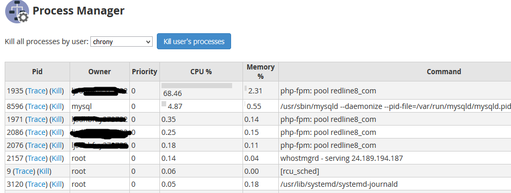The image size is (511, 193).
Task: Trace process 1935
Action: [x=37, y=91]
